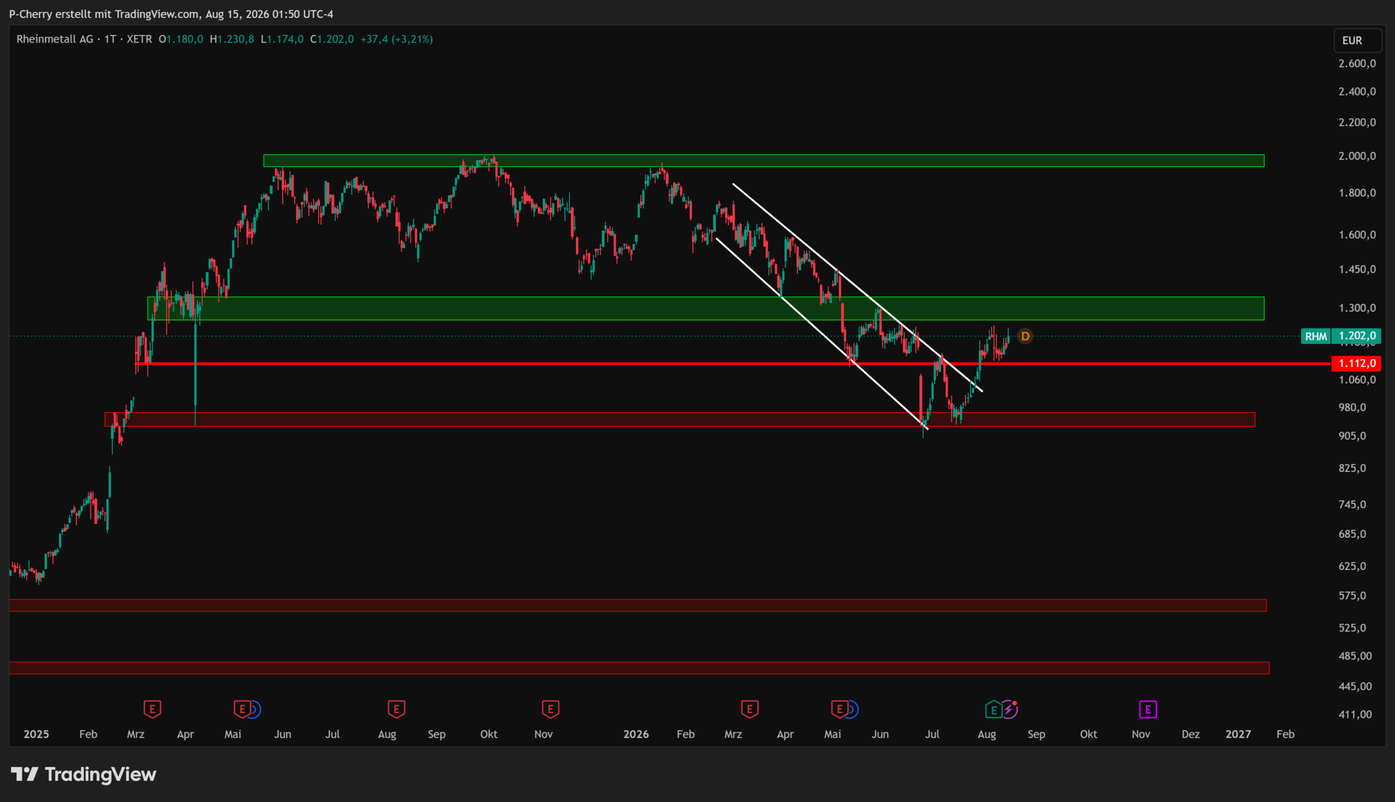Image resolution: width=1395 pixels, height=802 pixels.
Task: Click the orange D dividend marker
Action: pos(1025,336)
